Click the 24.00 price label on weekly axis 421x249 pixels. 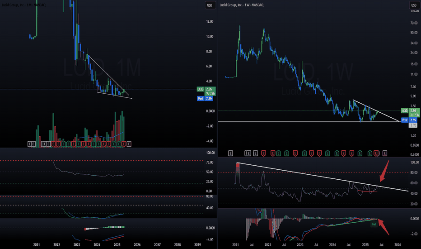[414, 53]
